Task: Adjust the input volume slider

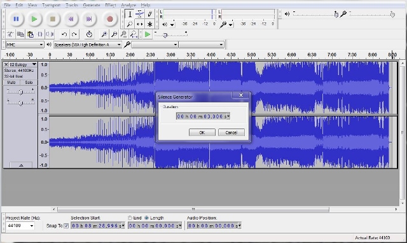Action: 392,15
